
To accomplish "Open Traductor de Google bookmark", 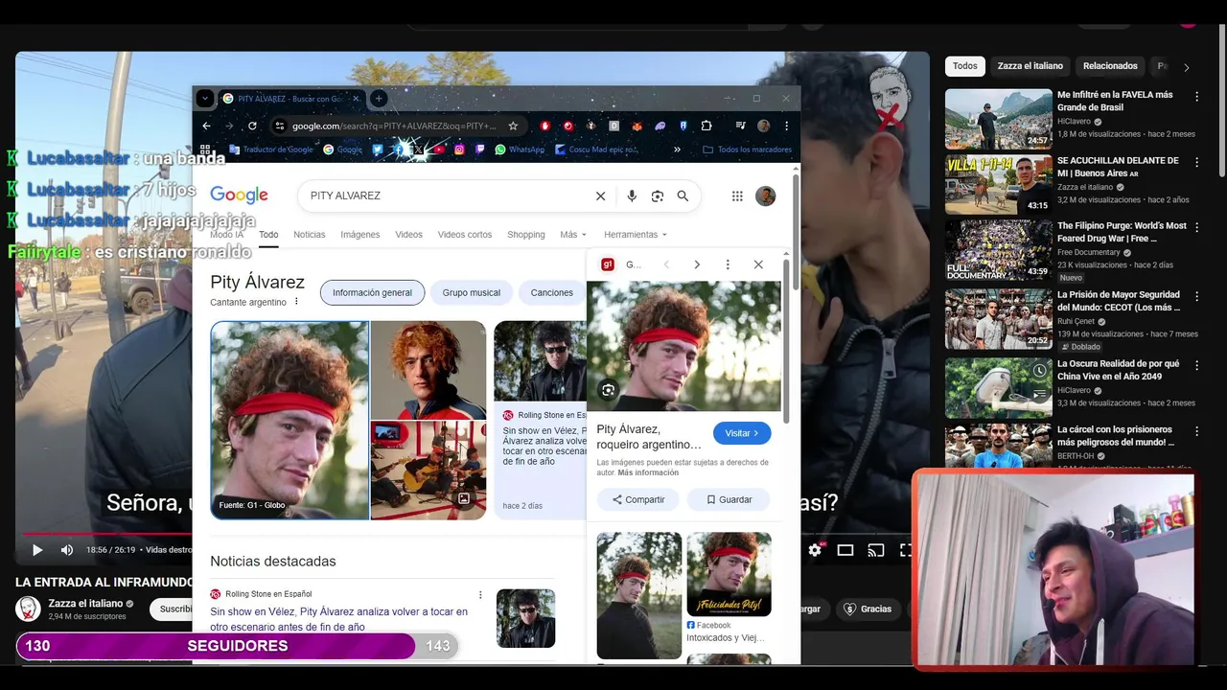I will coord(271,149).
